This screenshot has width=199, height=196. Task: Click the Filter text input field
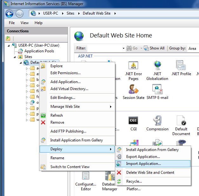click(x=104, y=48)
